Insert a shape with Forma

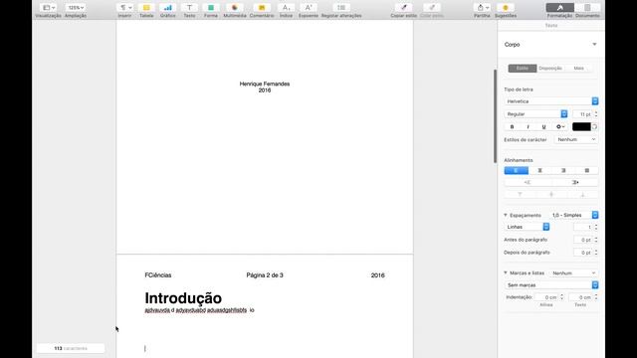tap(211, 8)
